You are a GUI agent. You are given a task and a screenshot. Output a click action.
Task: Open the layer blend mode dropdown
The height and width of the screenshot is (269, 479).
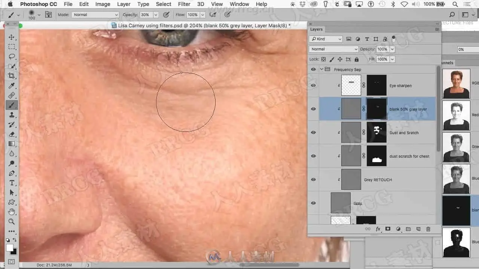click(333, 49)
